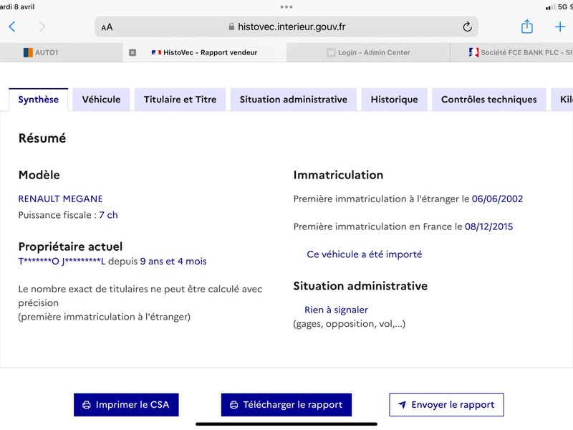The image size is (573, 430).
Task: Tap the date shown in the status bar
Action: tap(17, 6)
